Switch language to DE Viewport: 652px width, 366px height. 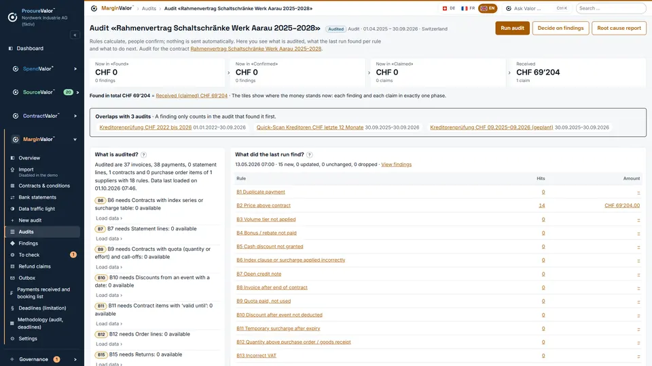[449, 8]
